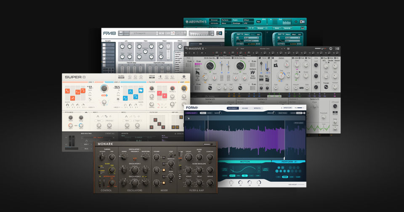Switch to the Movement tab in Form
The height and width of the screenshot is (212, 404).
pos(233,108)
